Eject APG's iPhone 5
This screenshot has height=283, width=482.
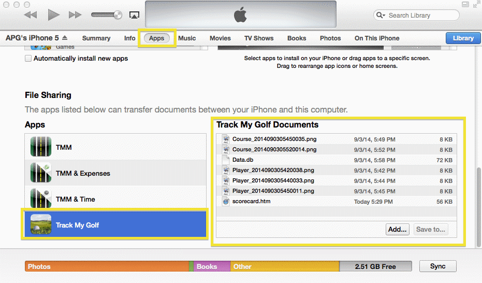point(65,37)
